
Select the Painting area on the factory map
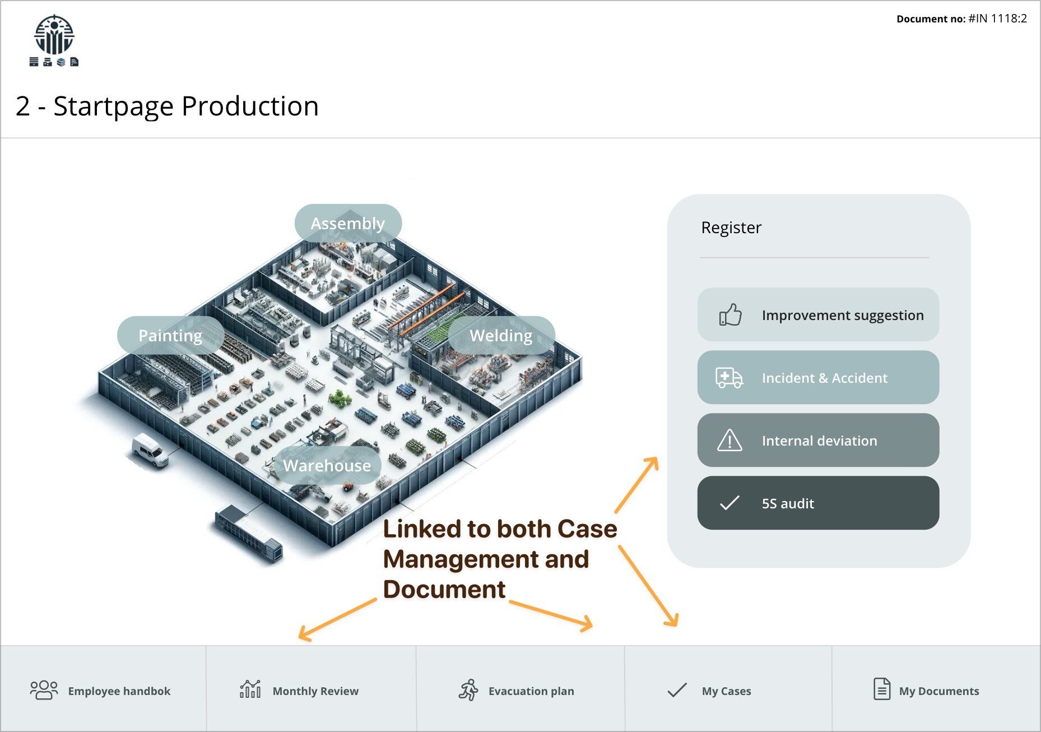pos(170,335)
